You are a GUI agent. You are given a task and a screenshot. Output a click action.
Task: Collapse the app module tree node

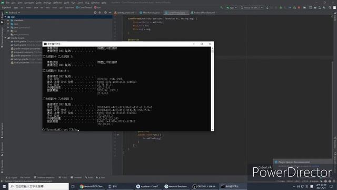point(5,17)
